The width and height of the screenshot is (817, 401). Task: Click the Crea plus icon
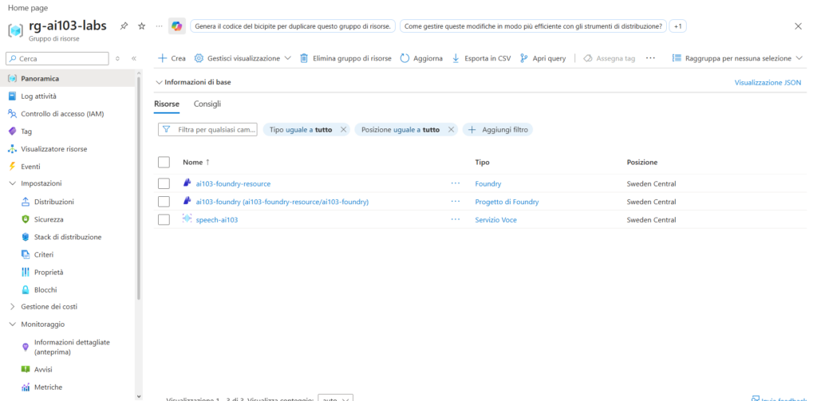pyautogui.click(x=162, y=58)
